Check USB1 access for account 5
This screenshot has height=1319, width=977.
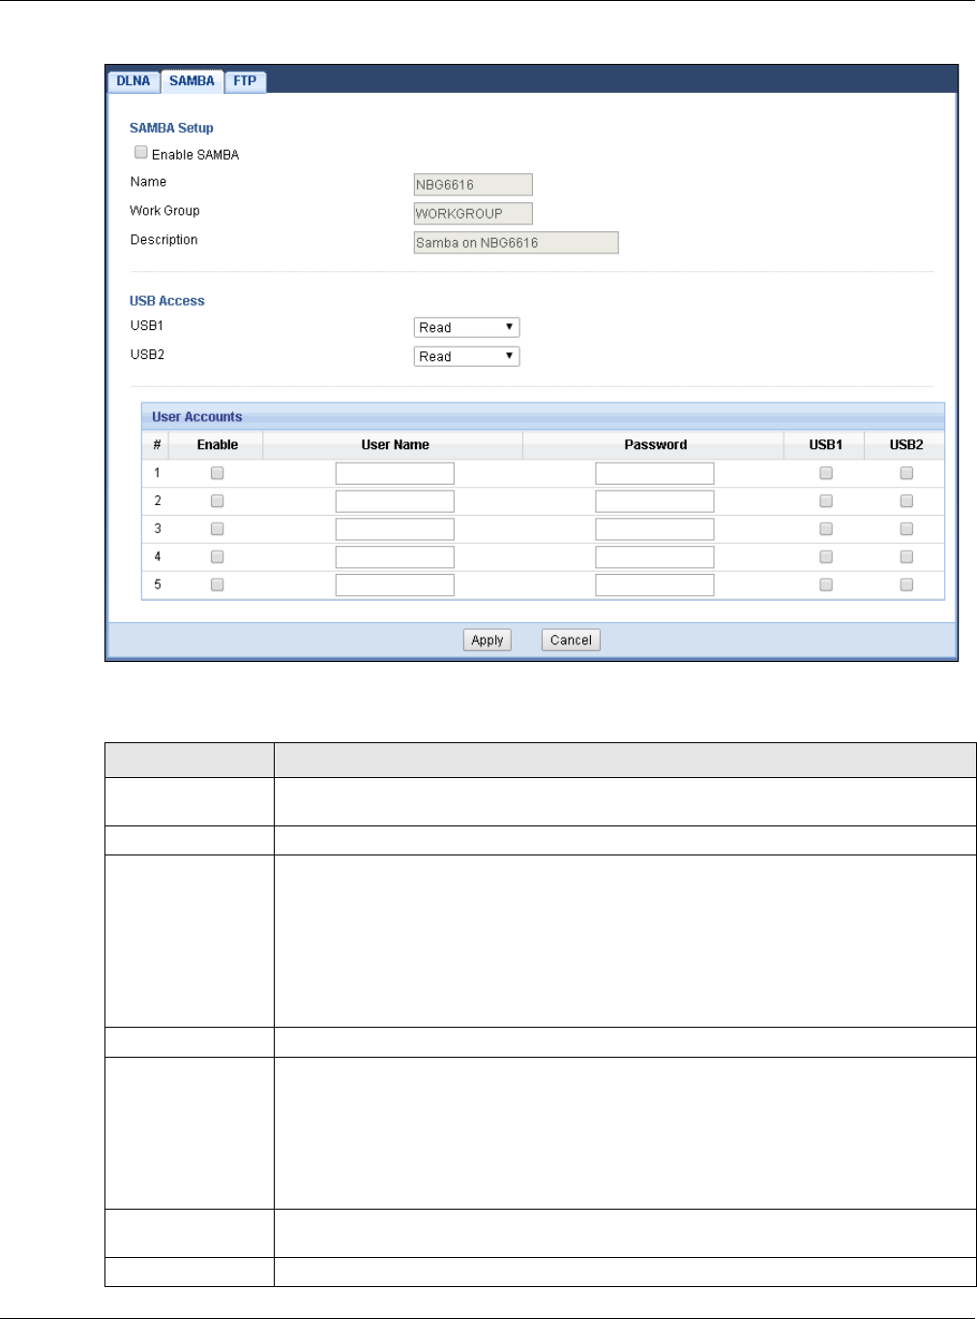(826, 585)
